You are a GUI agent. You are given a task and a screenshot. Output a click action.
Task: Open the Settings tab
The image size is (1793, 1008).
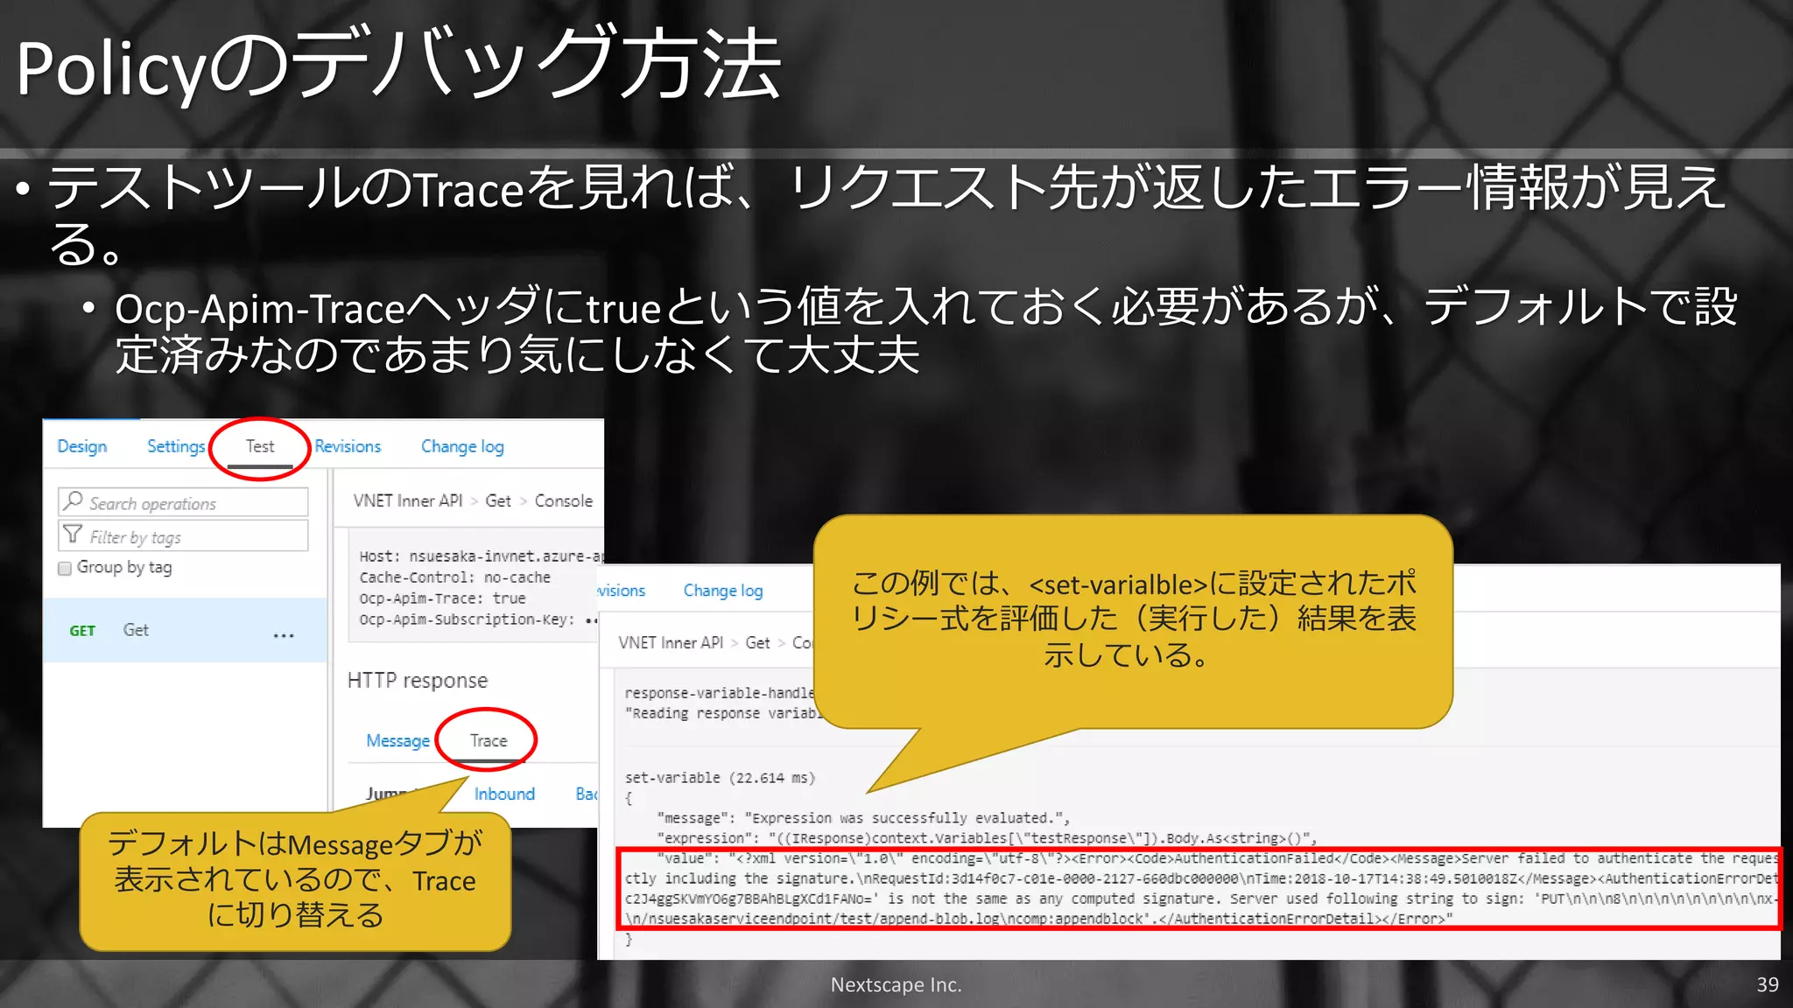click(176, 446)
